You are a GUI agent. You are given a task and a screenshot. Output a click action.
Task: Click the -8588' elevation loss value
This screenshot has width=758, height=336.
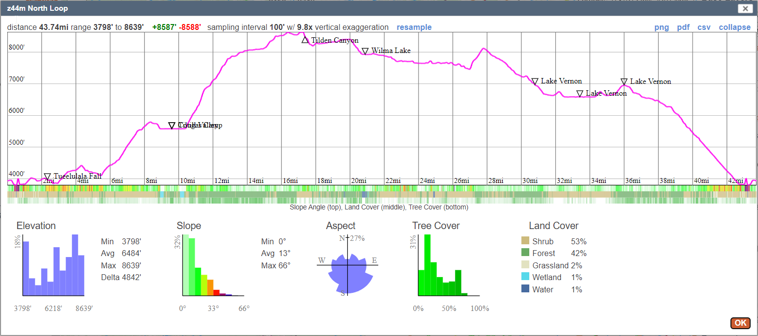coord(190,27)
